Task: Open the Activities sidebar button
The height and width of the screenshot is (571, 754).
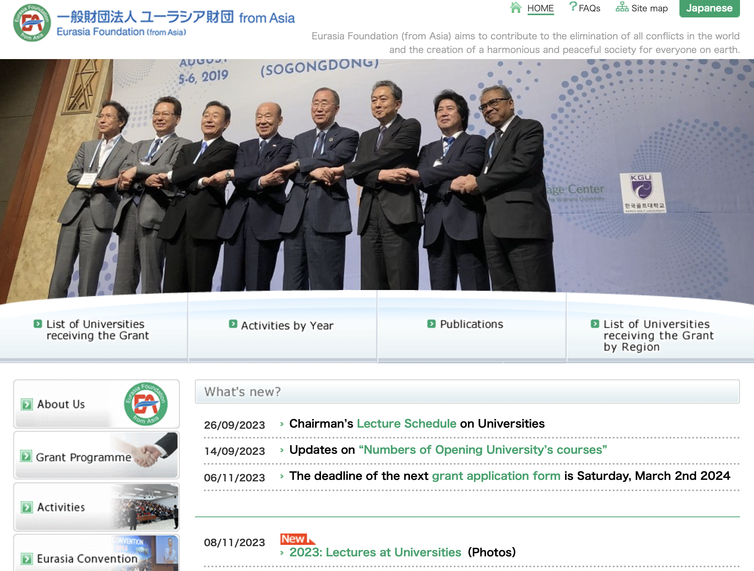Action: click(x=97, y=507)
